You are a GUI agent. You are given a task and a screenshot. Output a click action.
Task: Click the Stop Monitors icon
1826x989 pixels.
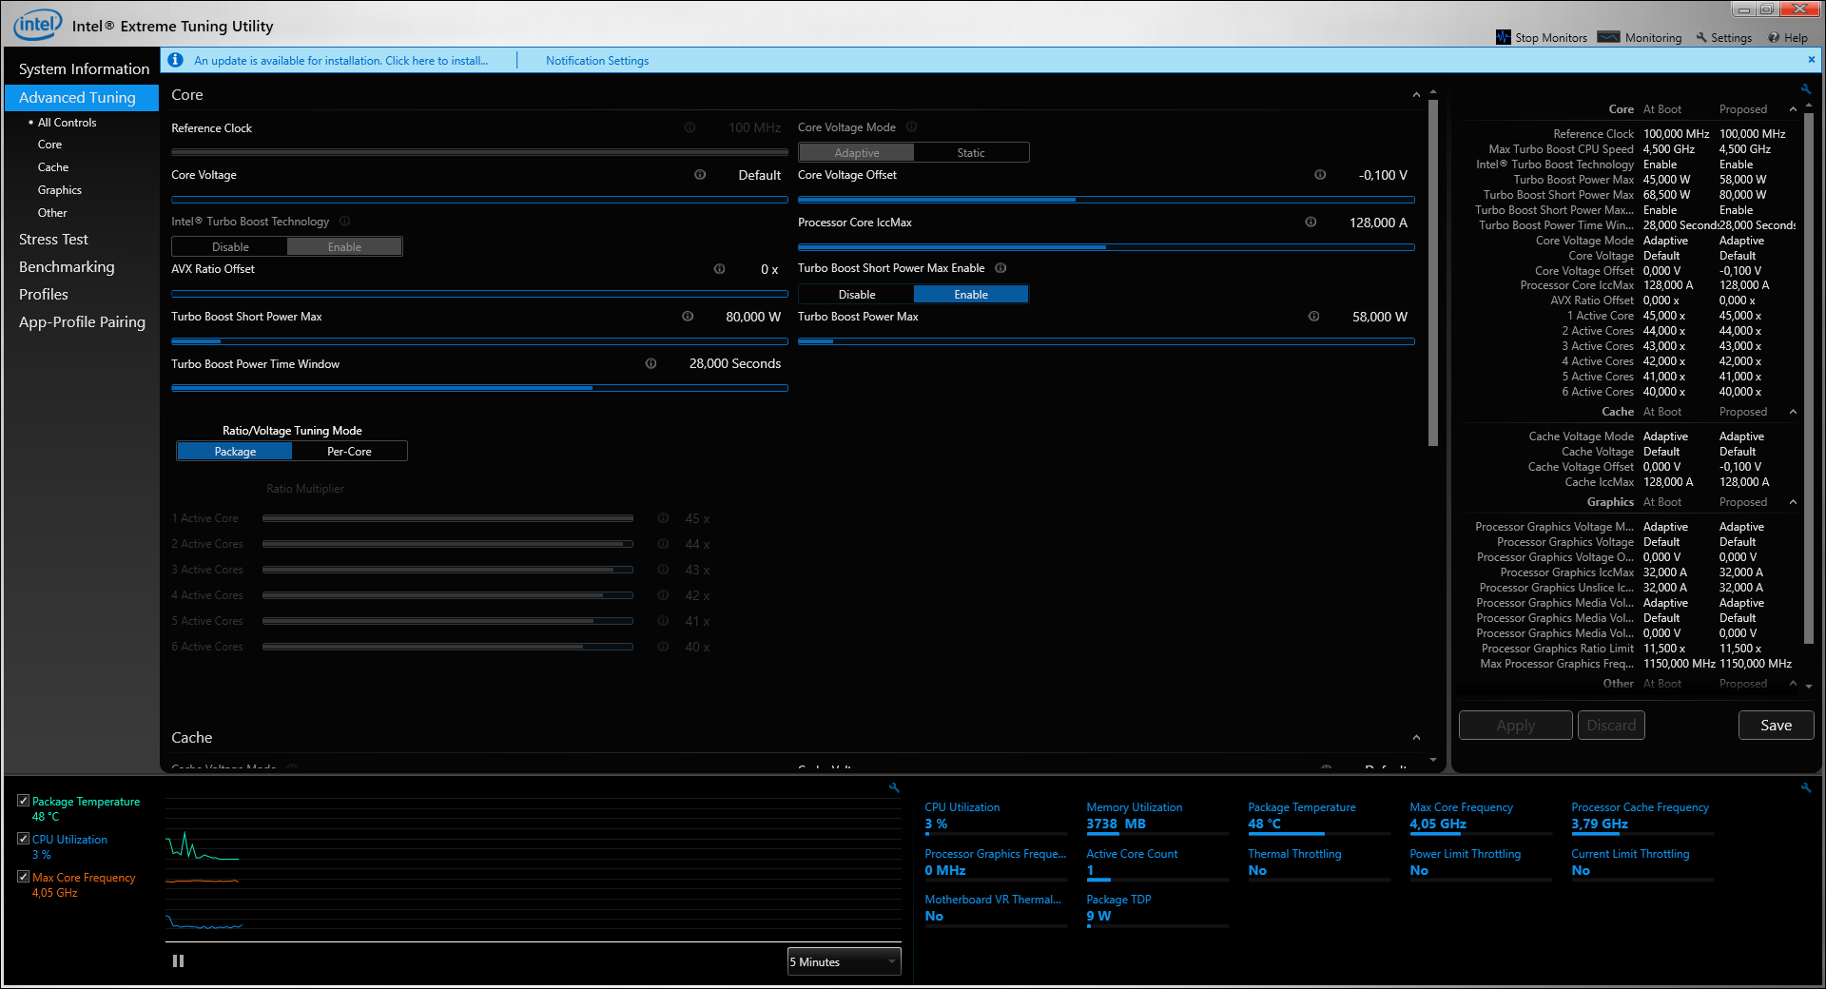(x=1503, y=37)
